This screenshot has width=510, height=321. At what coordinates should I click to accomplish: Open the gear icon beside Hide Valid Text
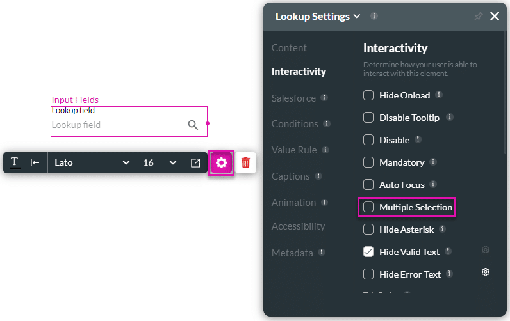(x=486, y=249)
